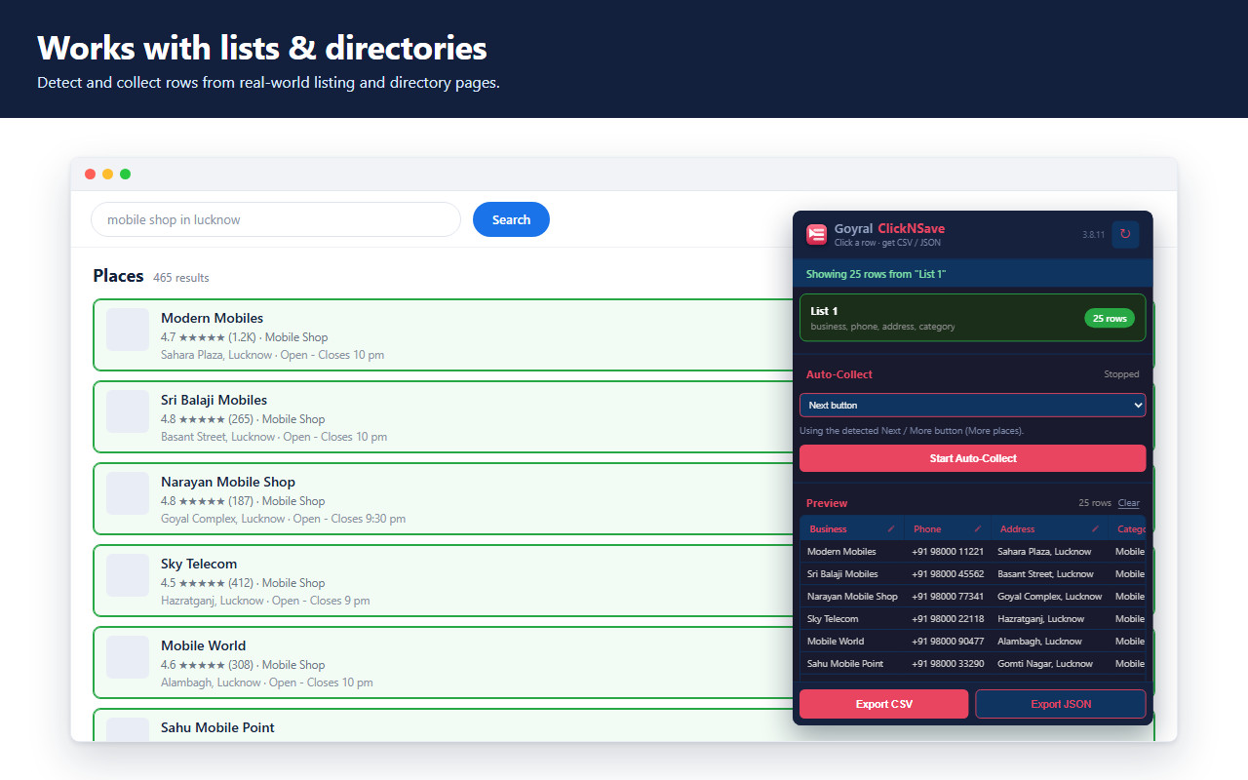Select phone cell '+91 98000 45562'
Screen dimensions: 1248x780
pos(948,574)
